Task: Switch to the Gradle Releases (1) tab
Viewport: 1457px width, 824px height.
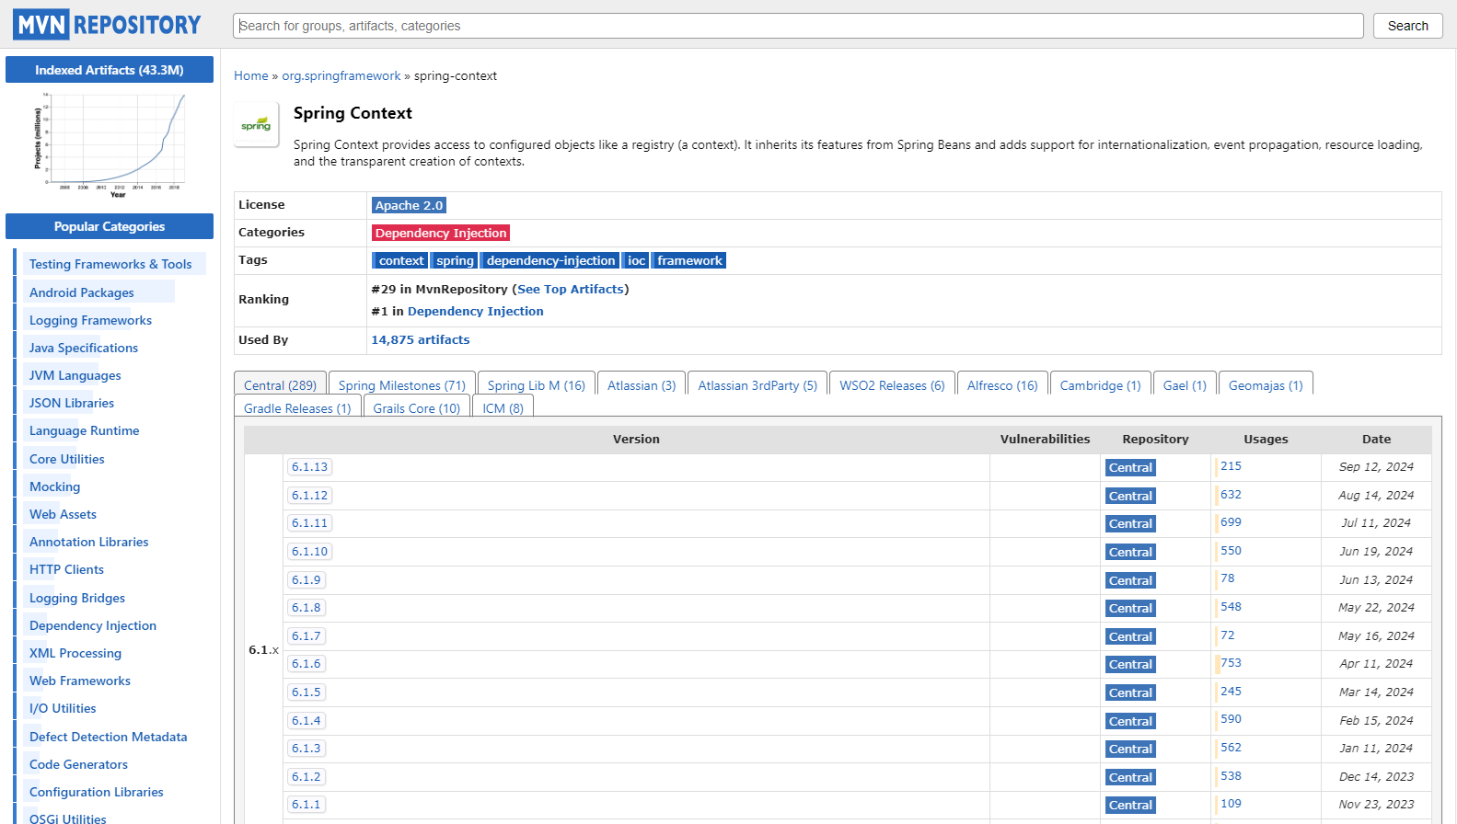Action: (297, 408)
